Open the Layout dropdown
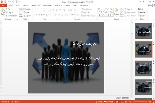This screenshot has width=155, height=103. click(x=27, y=9)
